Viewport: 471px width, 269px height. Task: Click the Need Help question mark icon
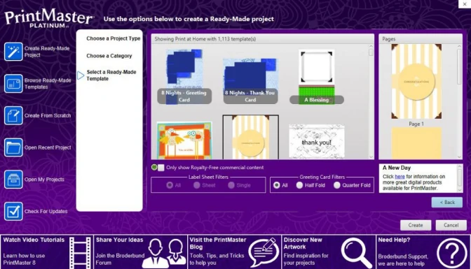tap(452, 253)
